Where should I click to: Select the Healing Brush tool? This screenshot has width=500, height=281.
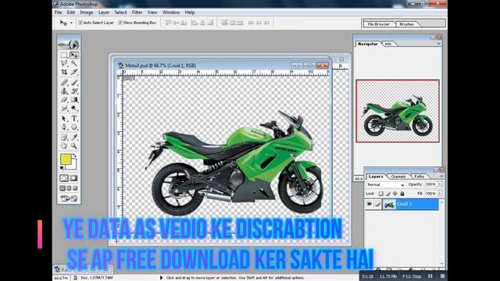click(64, 83)
